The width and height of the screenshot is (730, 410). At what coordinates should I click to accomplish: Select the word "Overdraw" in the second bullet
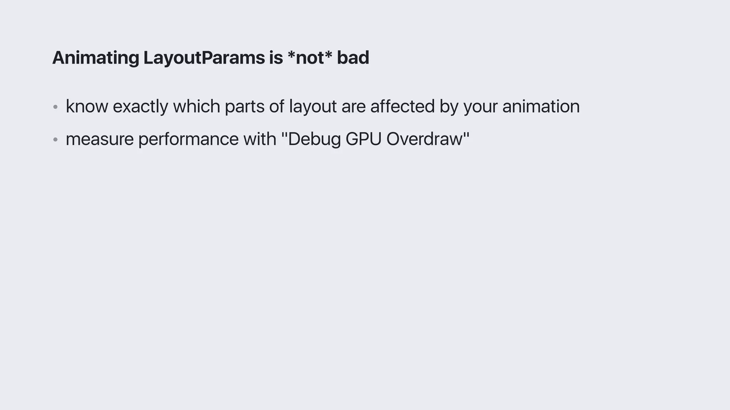point(424,139)
